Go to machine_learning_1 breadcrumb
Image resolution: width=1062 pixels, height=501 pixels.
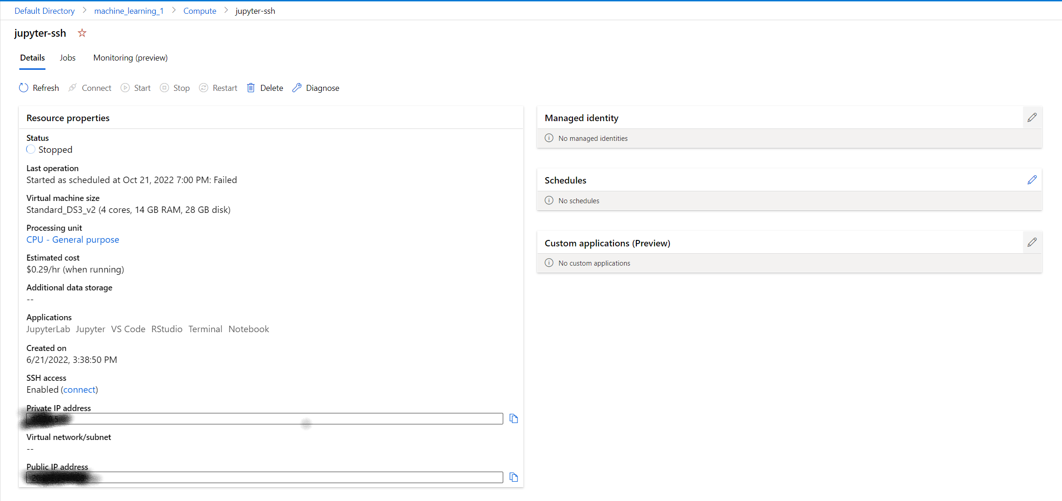129,11
